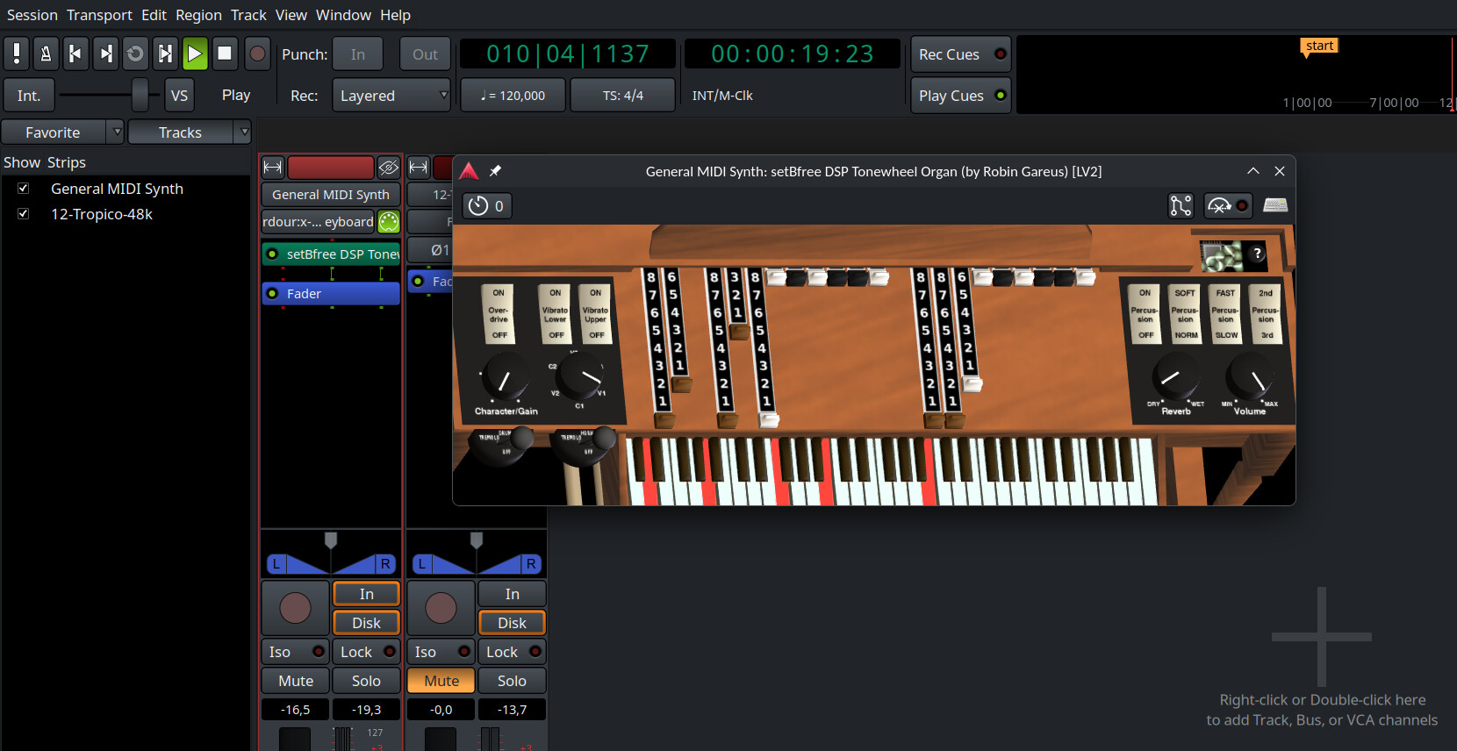Uncheck General MIDI Synth strip visibility
The height and width of the screenshot is (751, 1457).
tap(24, 189)
